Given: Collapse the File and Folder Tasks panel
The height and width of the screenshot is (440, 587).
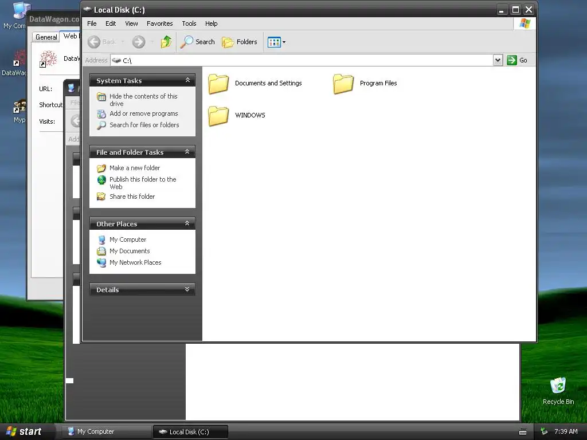Looking at the screenshot, I should [x=187, y=151].
